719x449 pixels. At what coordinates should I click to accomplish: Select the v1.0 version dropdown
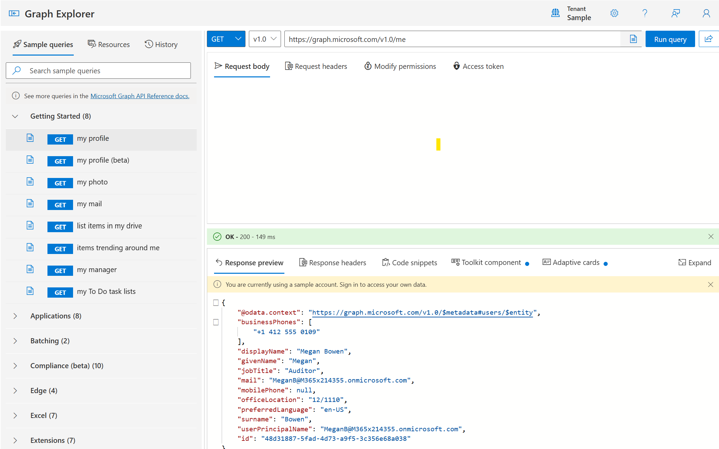pyautogui.click(x=265, y=39)
